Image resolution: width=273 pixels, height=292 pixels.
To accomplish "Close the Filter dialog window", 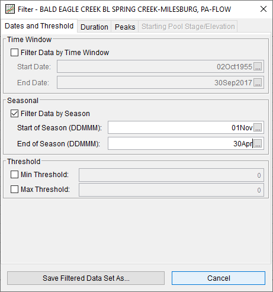I will pyautogui.click(x=264, y=9).
